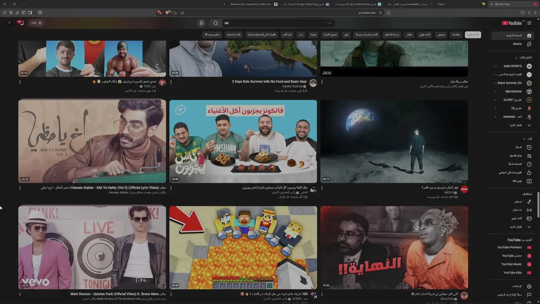
Task: Go to the Home page sidebar entry
Action: (x=513, y=35)
